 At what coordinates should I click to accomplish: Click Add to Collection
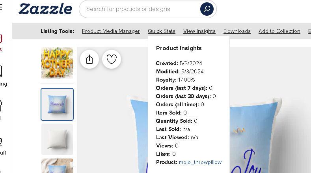279,31
